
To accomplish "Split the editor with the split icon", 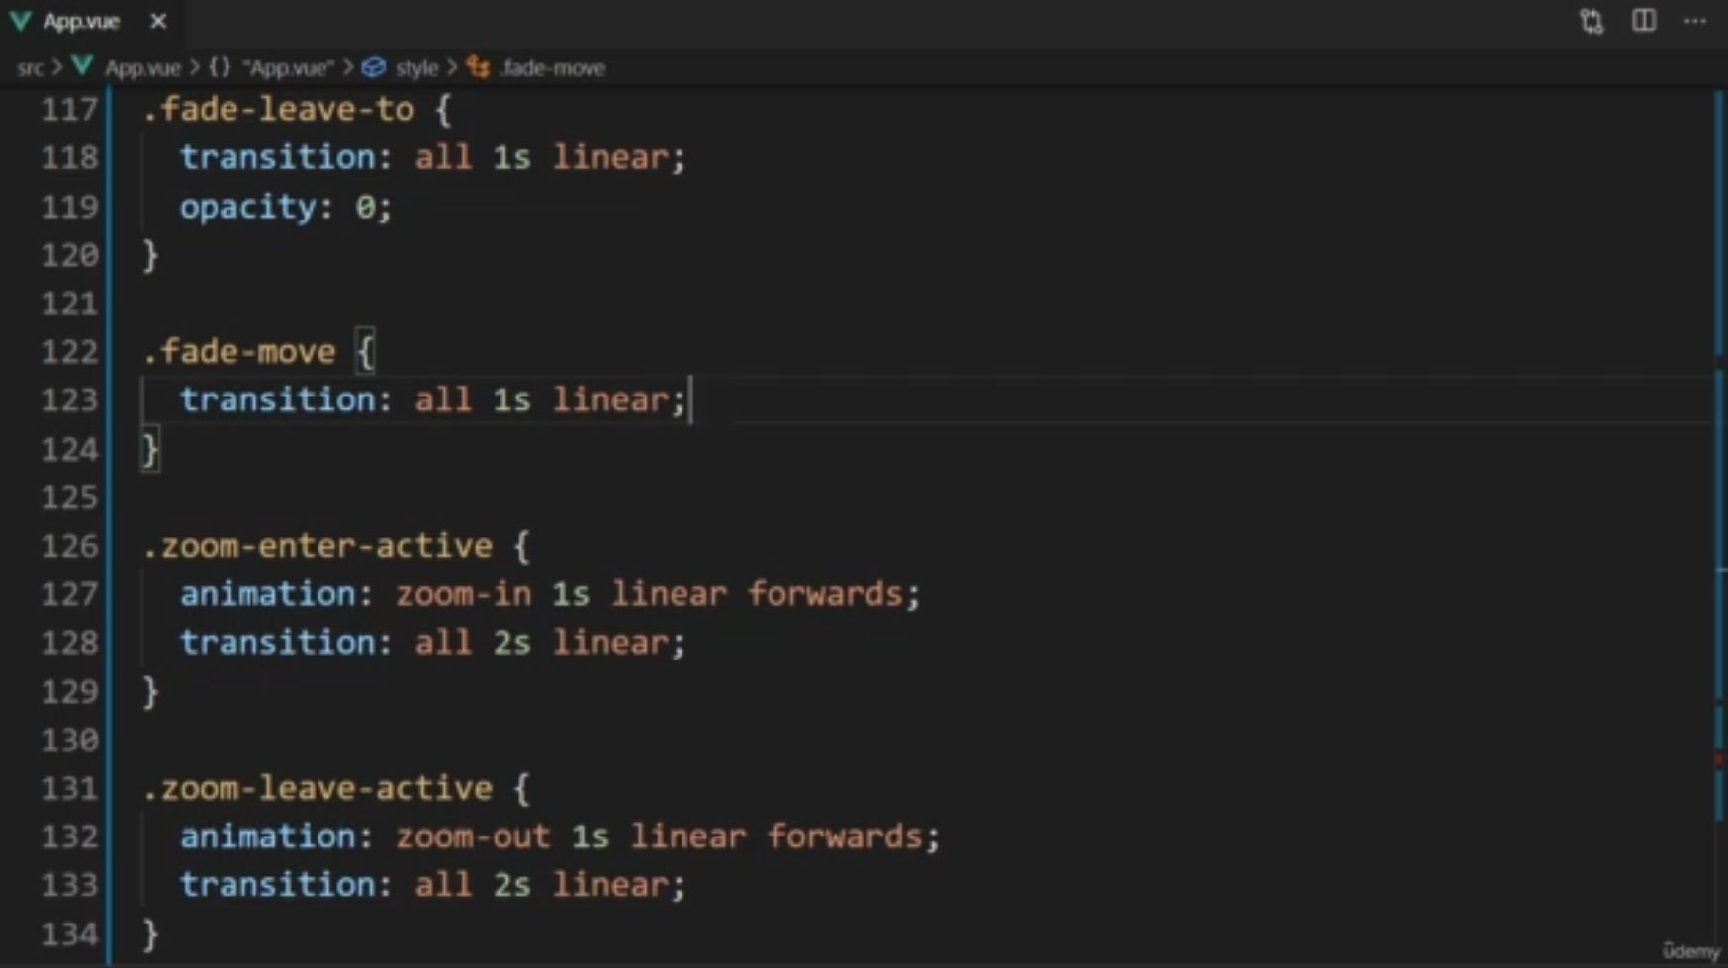I will (1643, 21).
